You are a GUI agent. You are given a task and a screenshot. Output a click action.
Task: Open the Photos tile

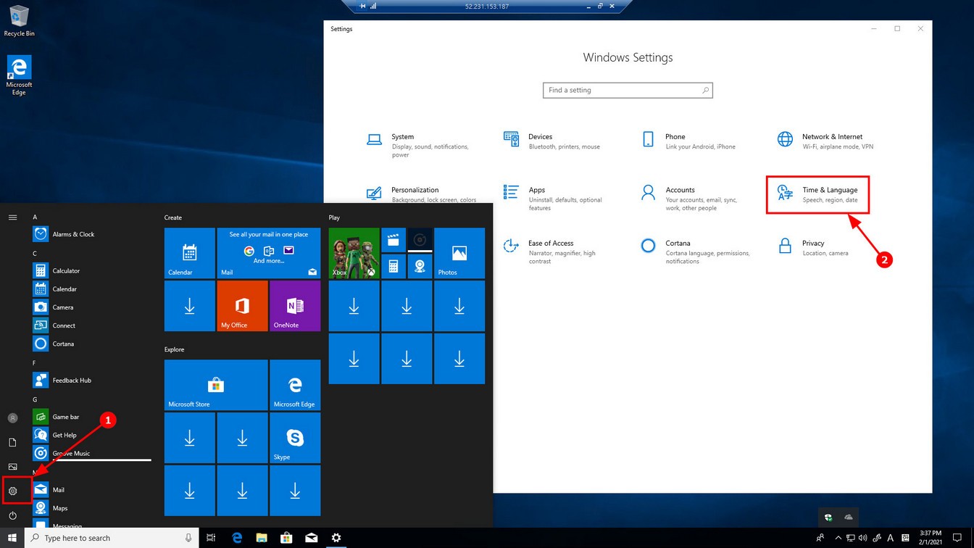[x=459, y=253]
